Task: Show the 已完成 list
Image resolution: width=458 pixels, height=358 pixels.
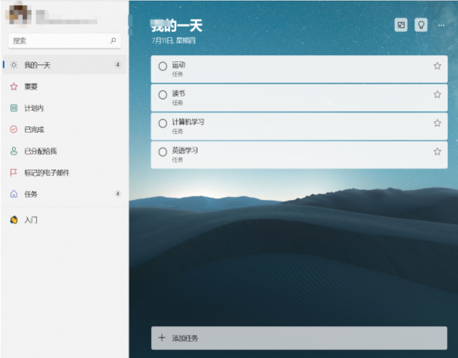Action: tap(34, 130)
